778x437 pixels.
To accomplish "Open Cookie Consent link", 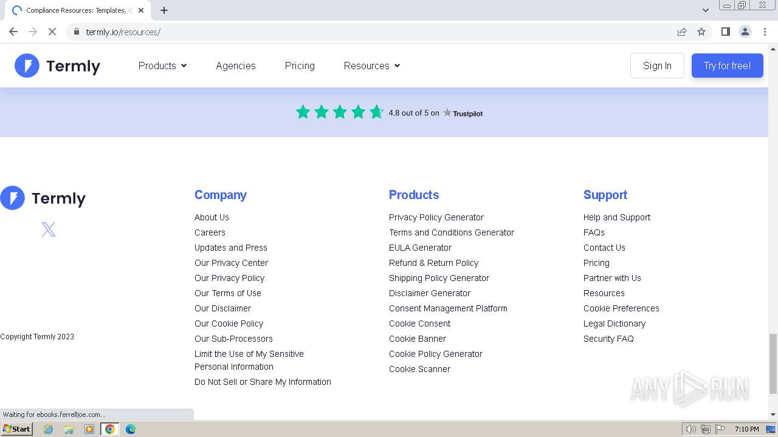I will [x=419, y=324].
